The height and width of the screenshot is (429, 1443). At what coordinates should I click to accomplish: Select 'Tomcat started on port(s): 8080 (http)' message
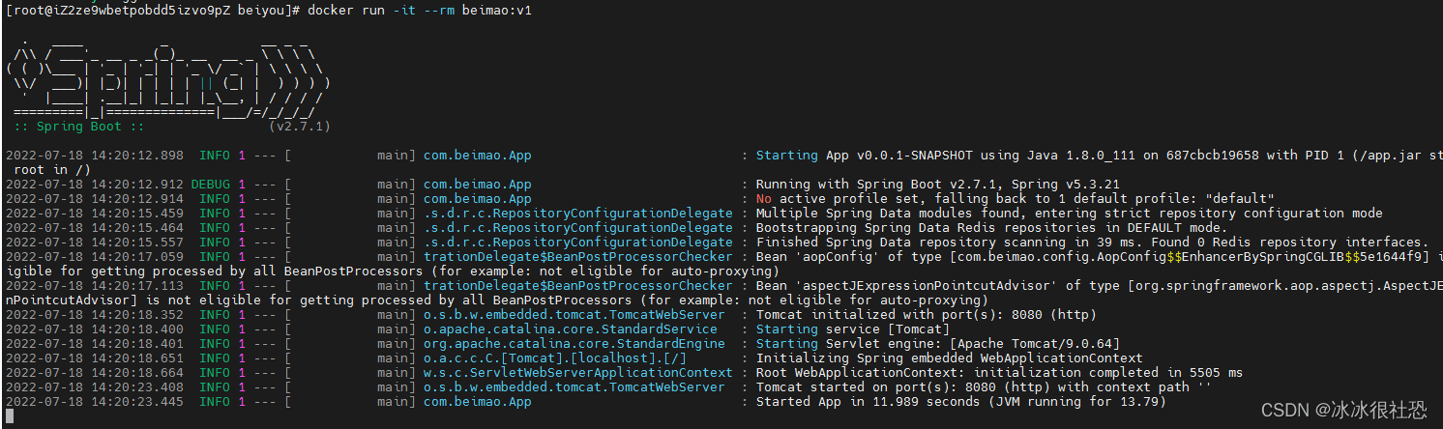pos(902,387)
